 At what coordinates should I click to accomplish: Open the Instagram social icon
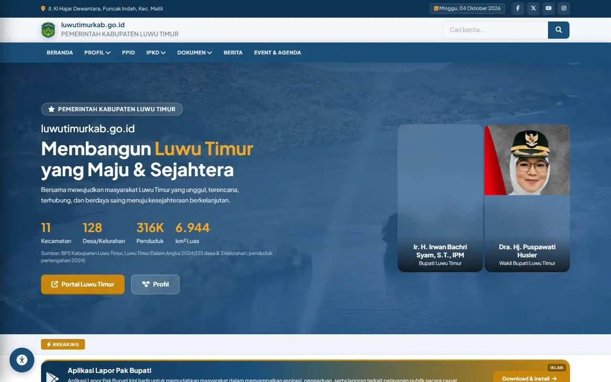(564, 8)
